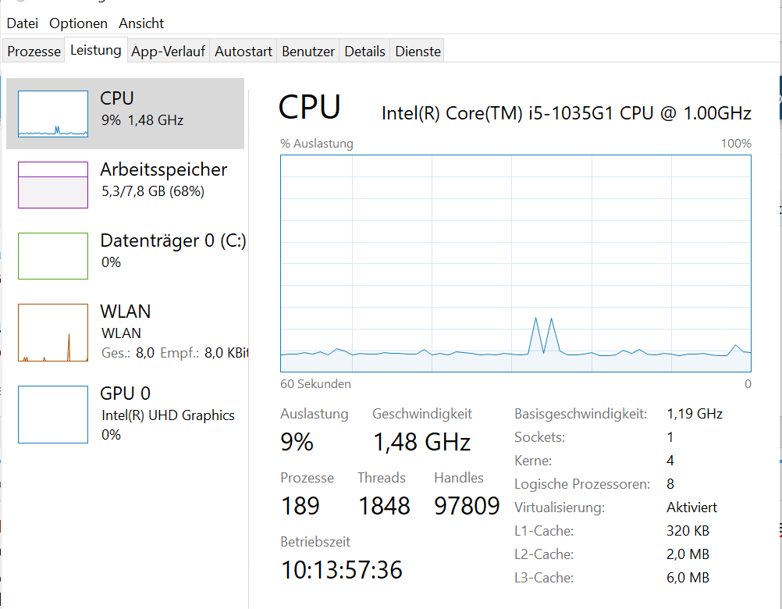Switch to the App-Verlauf tab

(168, 52)
